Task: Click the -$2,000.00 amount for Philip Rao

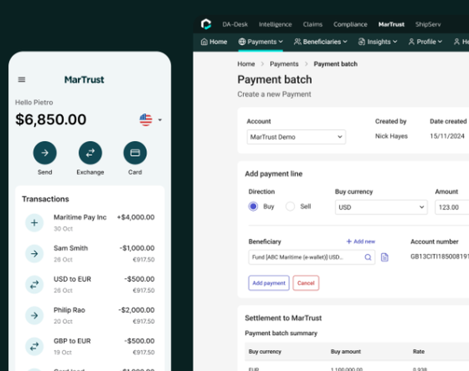Action: coord(136,310)
